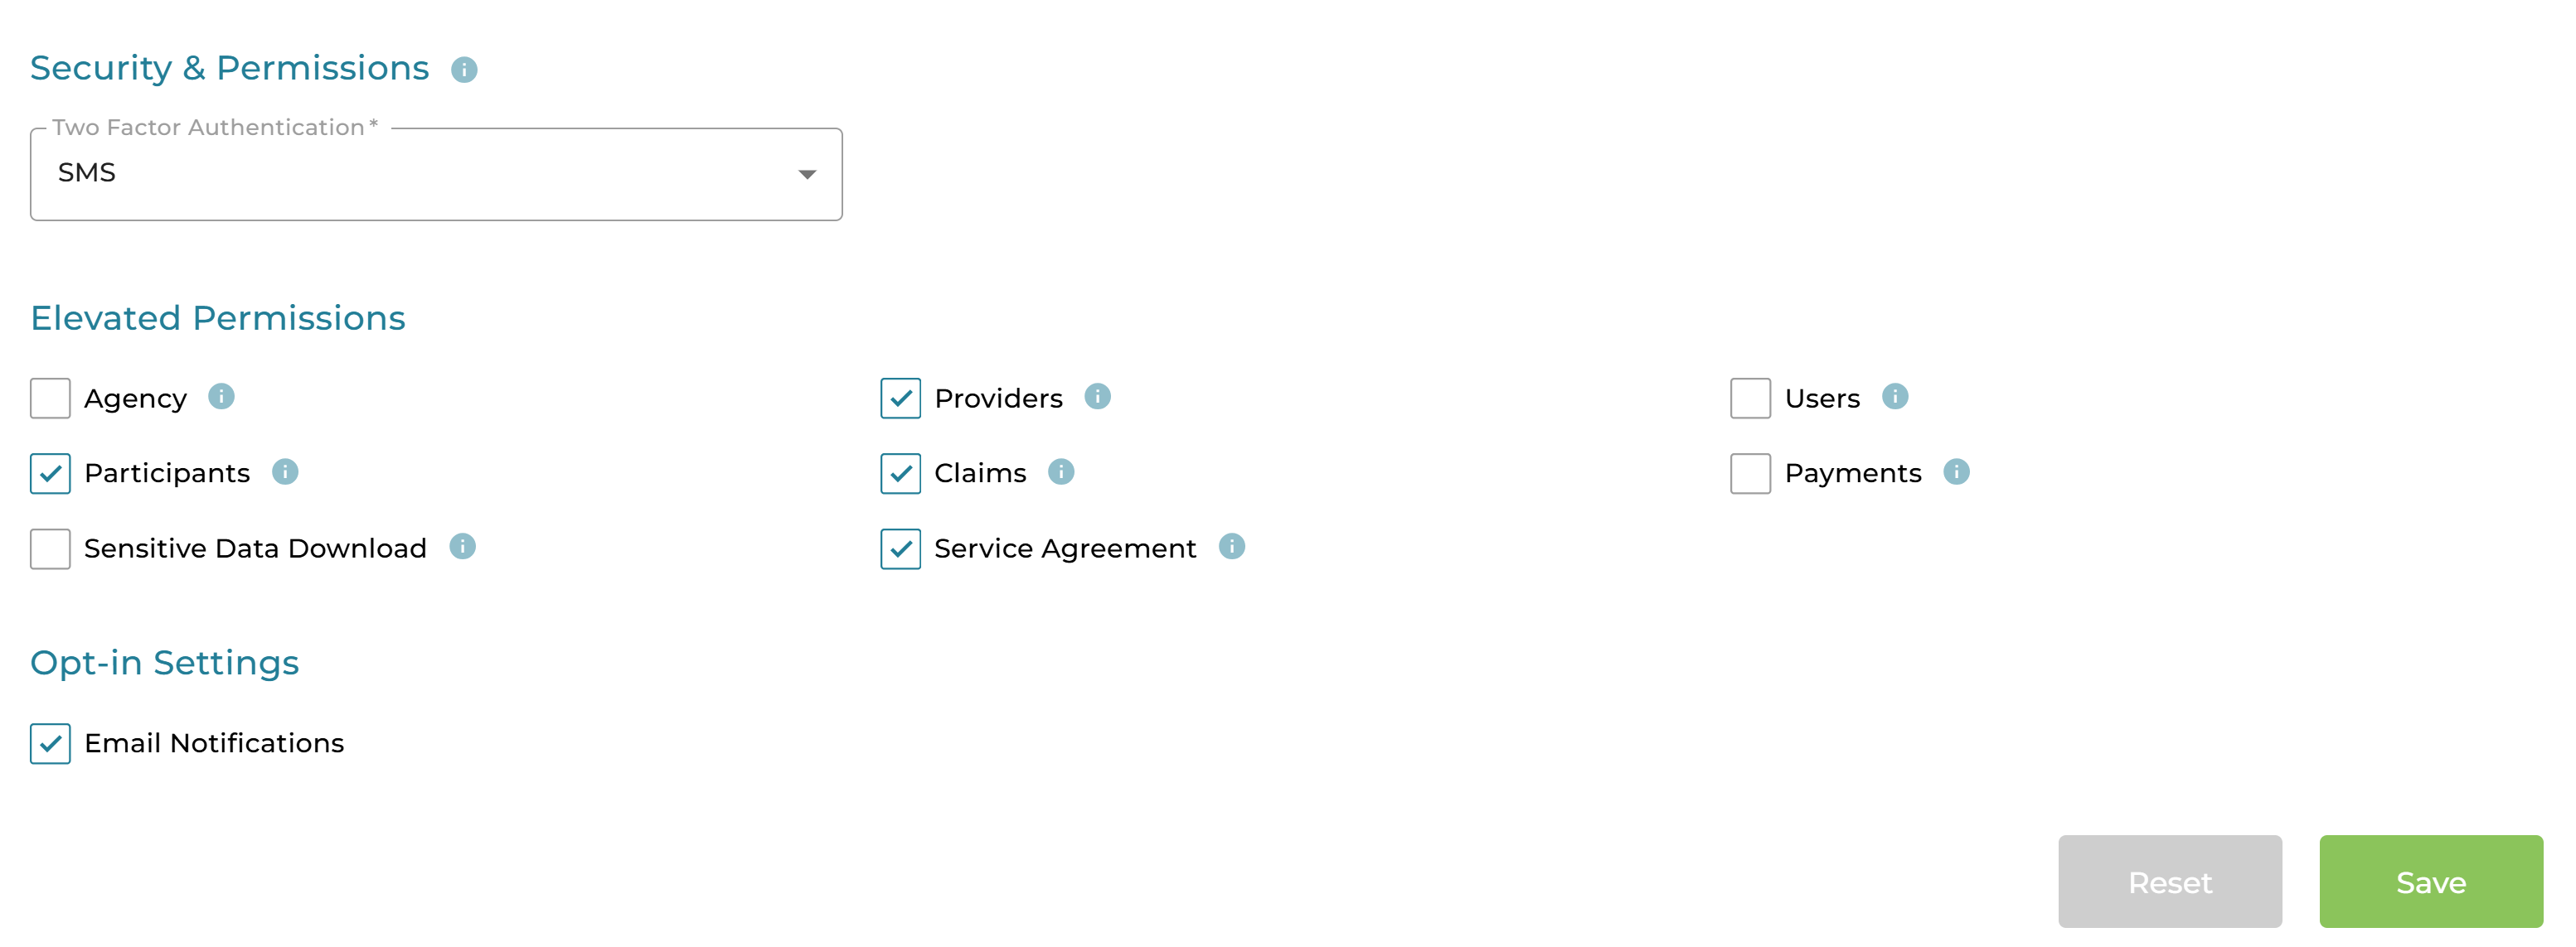
Task: Click the Service Agreement info icon
Action: (x=1231, y=547)
